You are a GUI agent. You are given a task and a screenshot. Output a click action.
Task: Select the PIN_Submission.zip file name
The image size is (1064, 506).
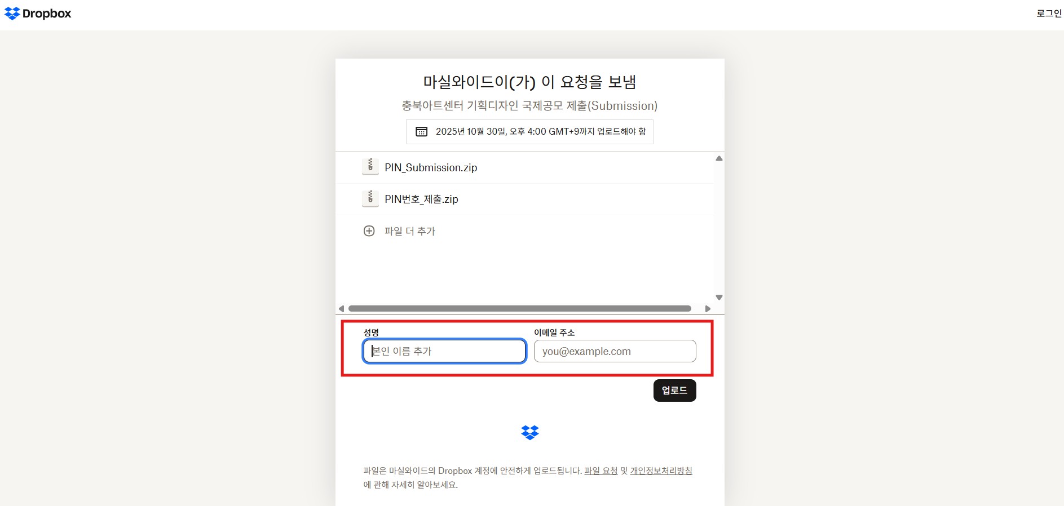pos(431,168)
